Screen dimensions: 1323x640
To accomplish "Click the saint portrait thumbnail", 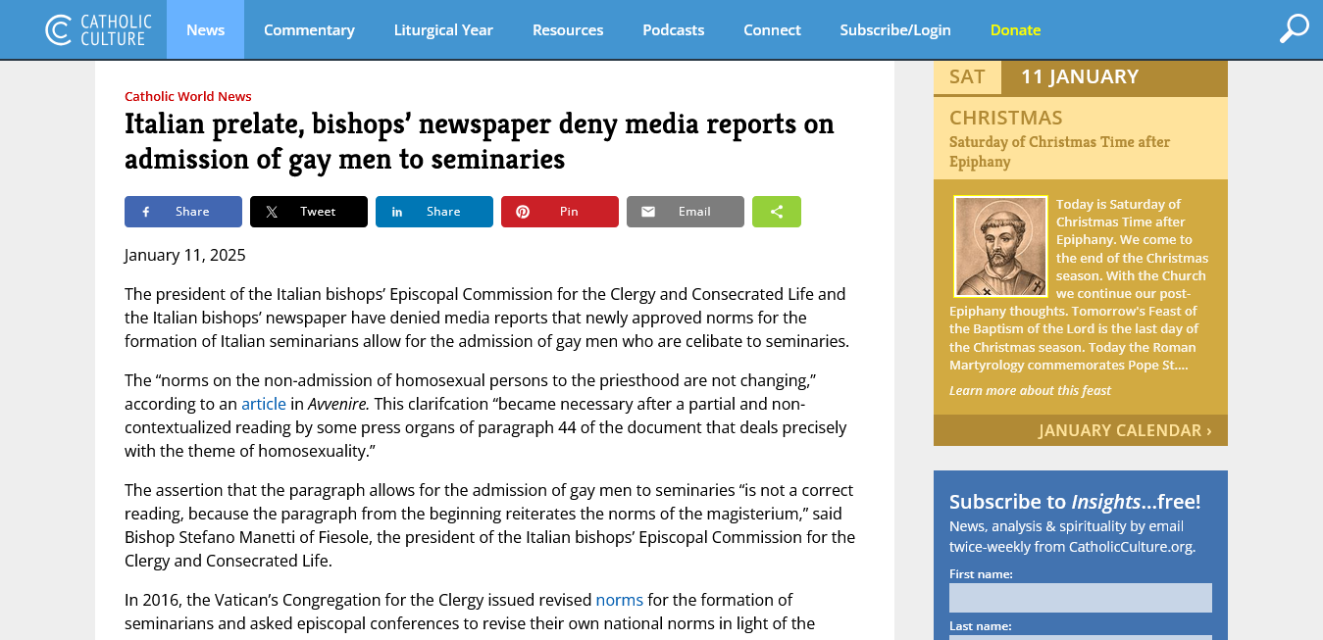I will tap(1000, 246).
